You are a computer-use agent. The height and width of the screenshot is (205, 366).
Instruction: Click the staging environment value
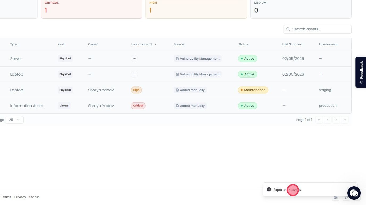(x=325, y=90)
